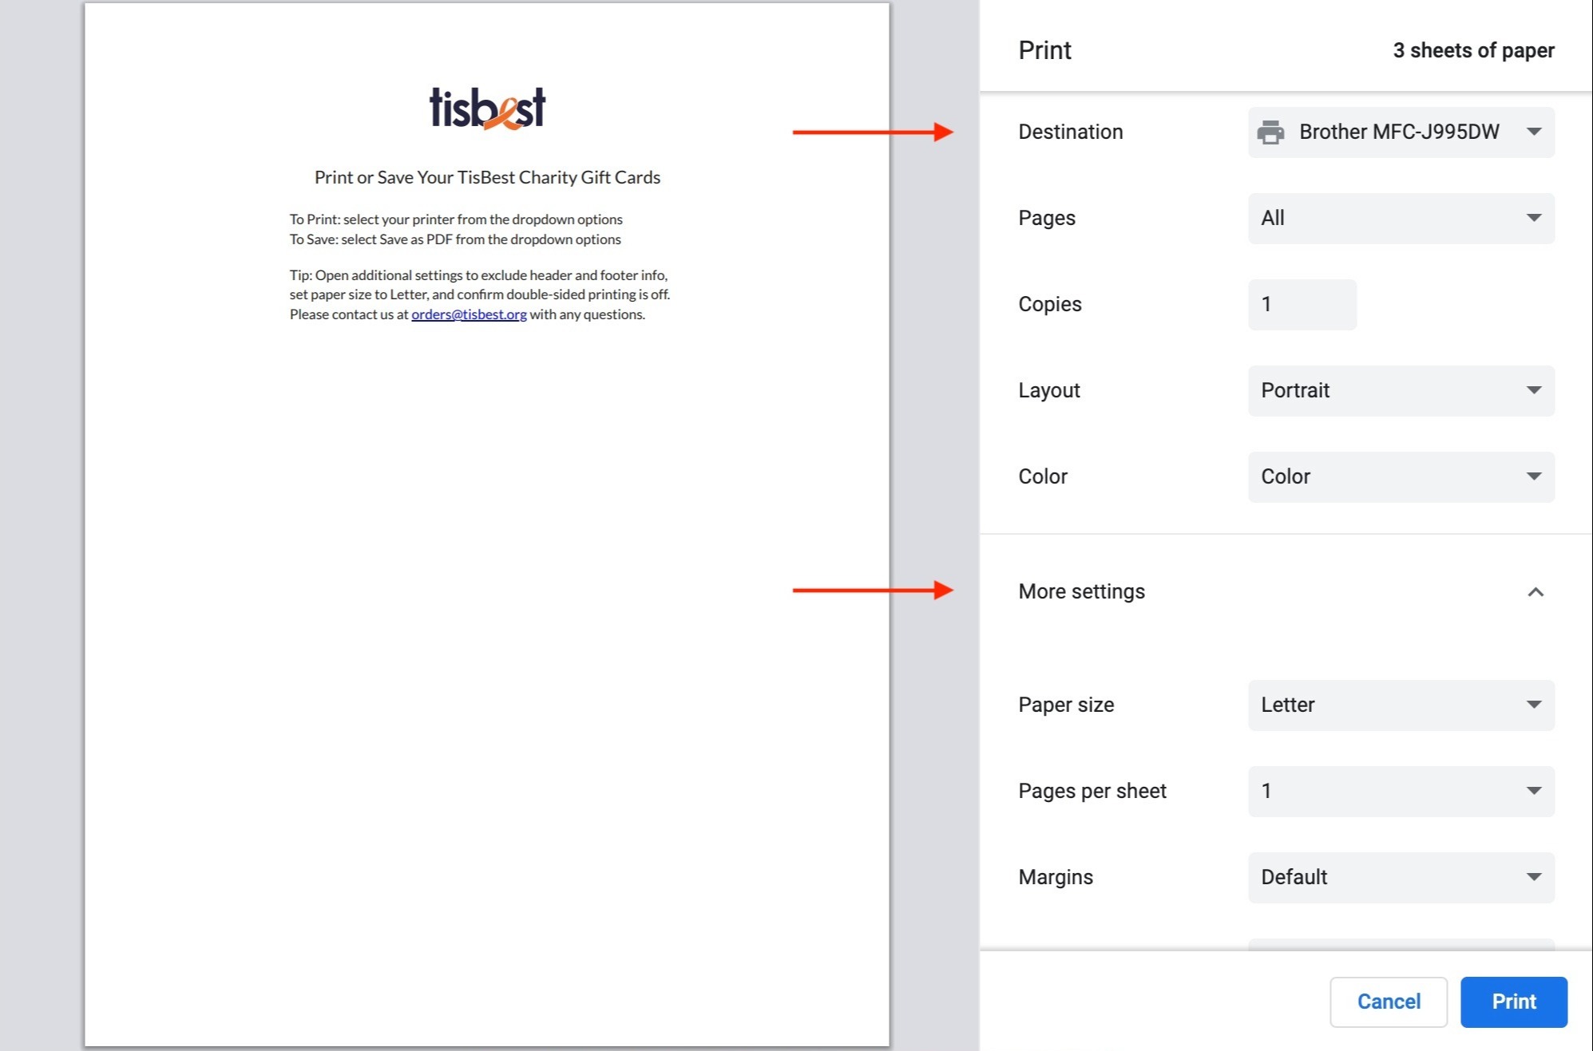Screen dimensions: 1593x1051
Task: Select the Destination row label
Action: click(1070, 131)
